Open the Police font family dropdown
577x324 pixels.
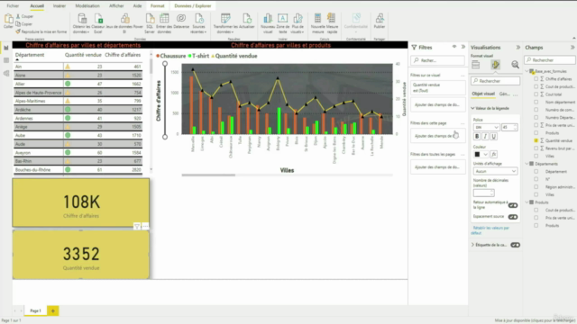coord(486,127)
